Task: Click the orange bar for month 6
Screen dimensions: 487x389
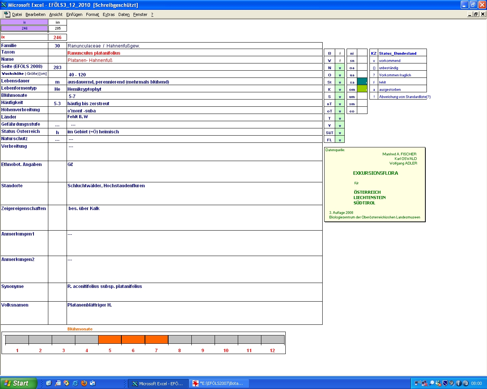Action: coord(133,339)
